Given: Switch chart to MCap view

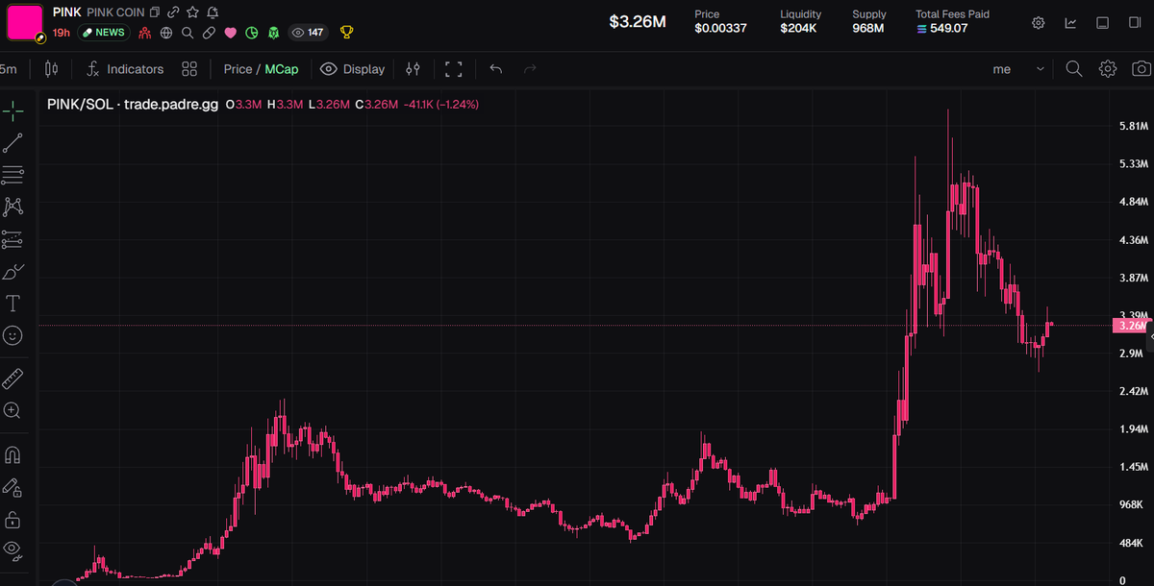Looking at the screenshot, I should point(282,69).
